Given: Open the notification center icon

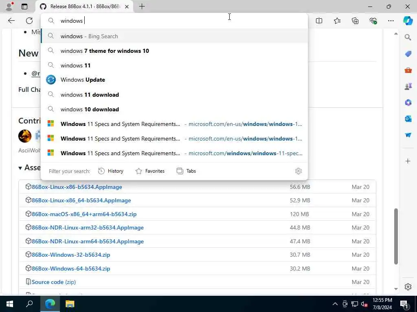Looking at the screenshot, I should point(404,305).
